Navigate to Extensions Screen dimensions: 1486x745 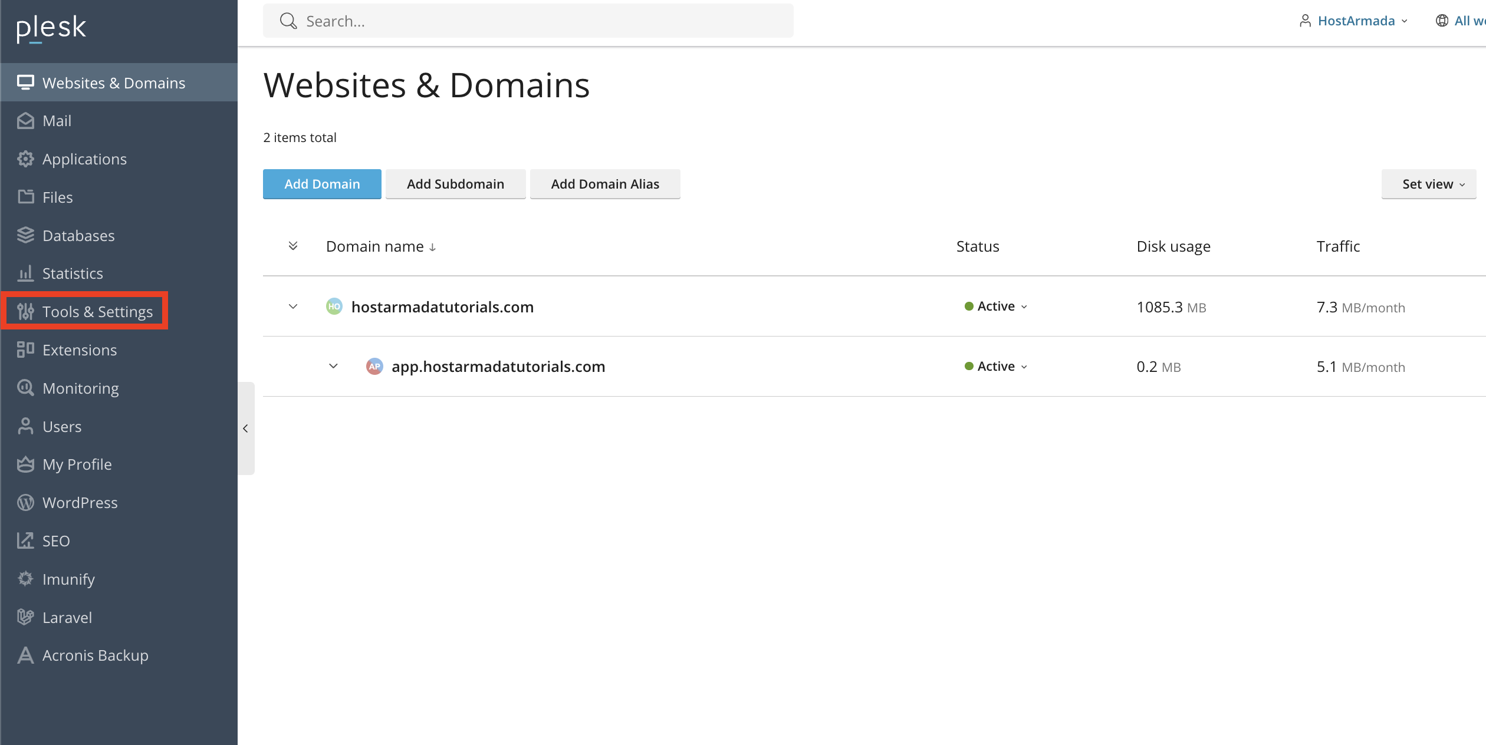pos(119,350)
